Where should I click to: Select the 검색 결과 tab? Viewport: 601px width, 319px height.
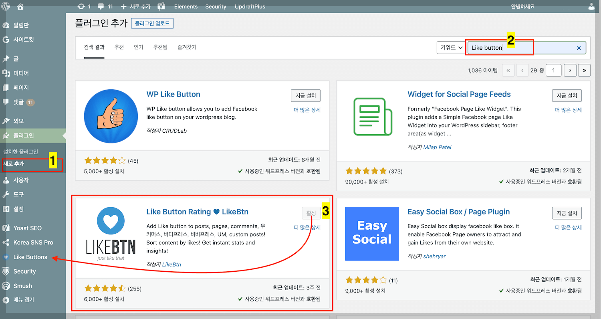coord(94,47)
